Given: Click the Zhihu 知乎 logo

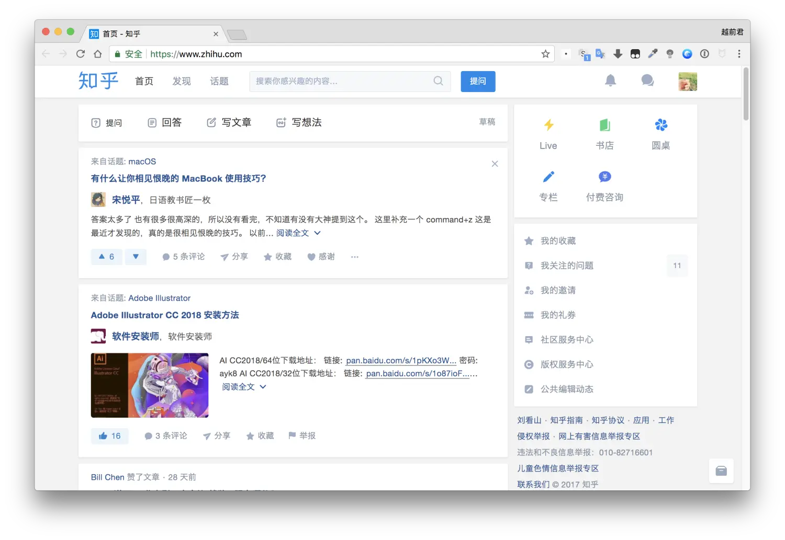Looking at the screenshot, I should coord(98,81).
